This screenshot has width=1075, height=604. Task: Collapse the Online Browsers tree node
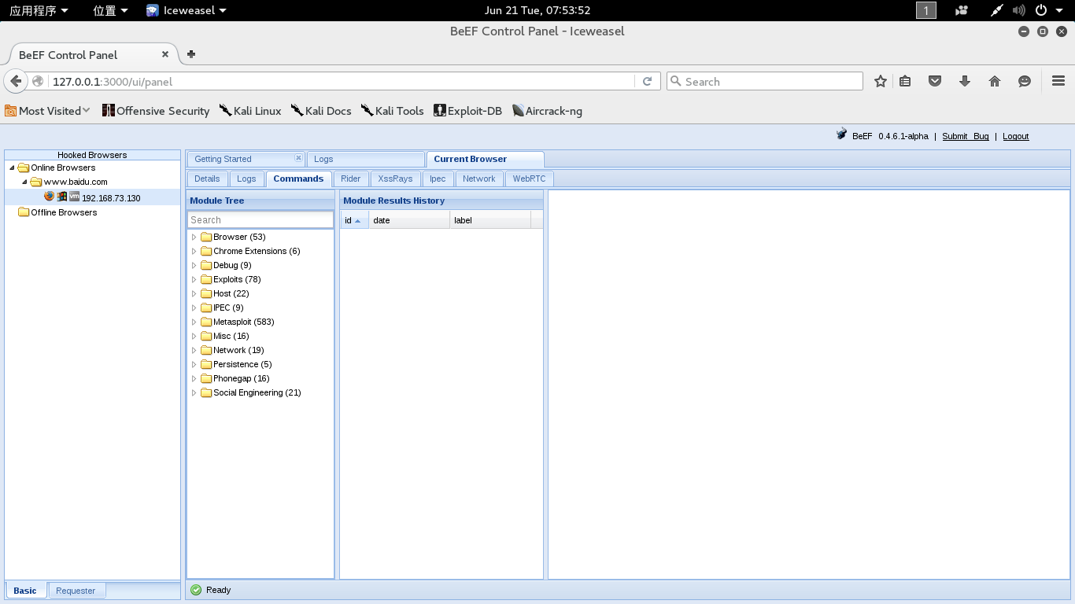12,168
